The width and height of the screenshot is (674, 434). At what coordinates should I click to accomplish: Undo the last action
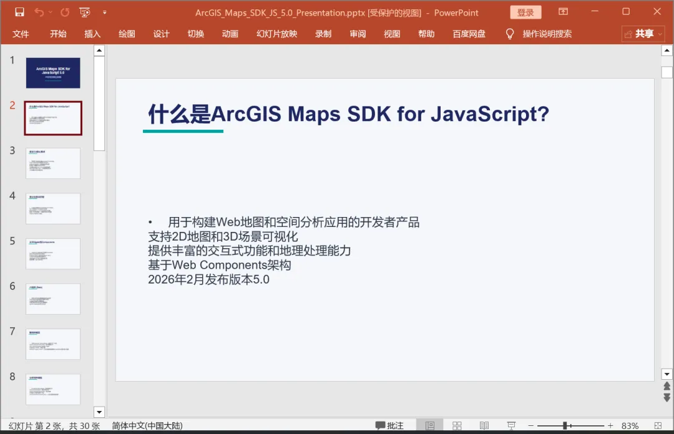(39, 12)
